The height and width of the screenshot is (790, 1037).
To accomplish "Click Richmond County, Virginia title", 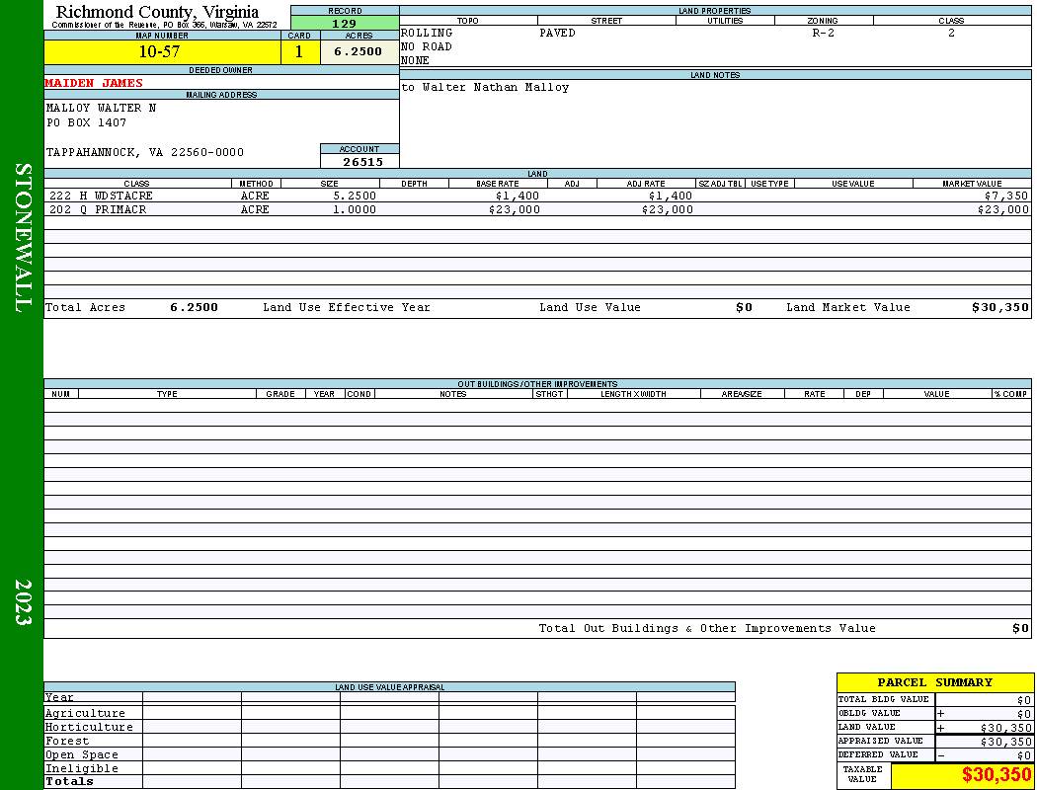I will tap(157, 12).
